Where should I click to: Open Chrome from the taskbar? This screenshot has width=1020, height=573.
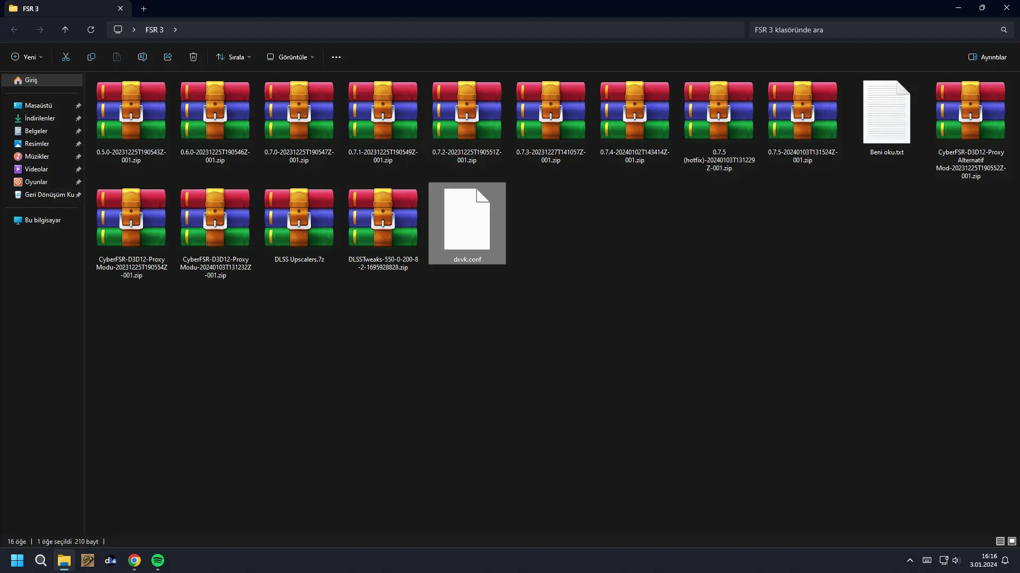(x=134, y=560)
